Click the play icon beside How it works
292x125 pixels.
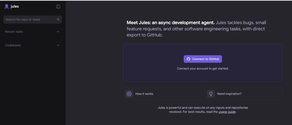pos(129,94)
